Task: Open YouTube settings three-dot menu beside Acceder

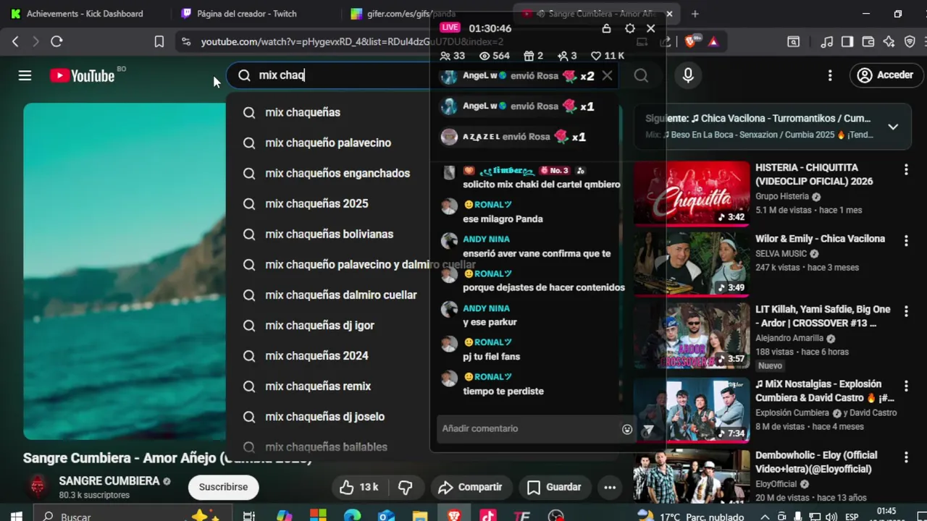Action: tap(830, 75)
